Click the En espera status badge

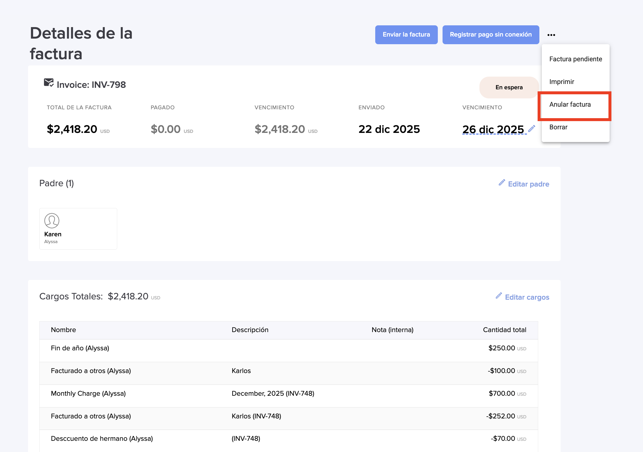pos(509,88)
